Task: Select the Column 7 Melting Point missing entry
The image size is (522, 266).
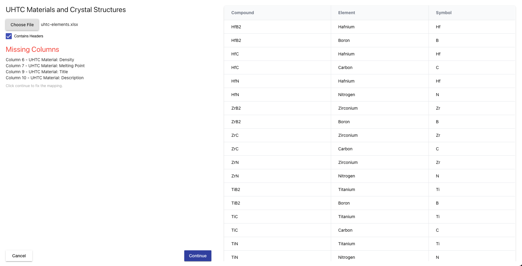Action: (x=45, y=66)
